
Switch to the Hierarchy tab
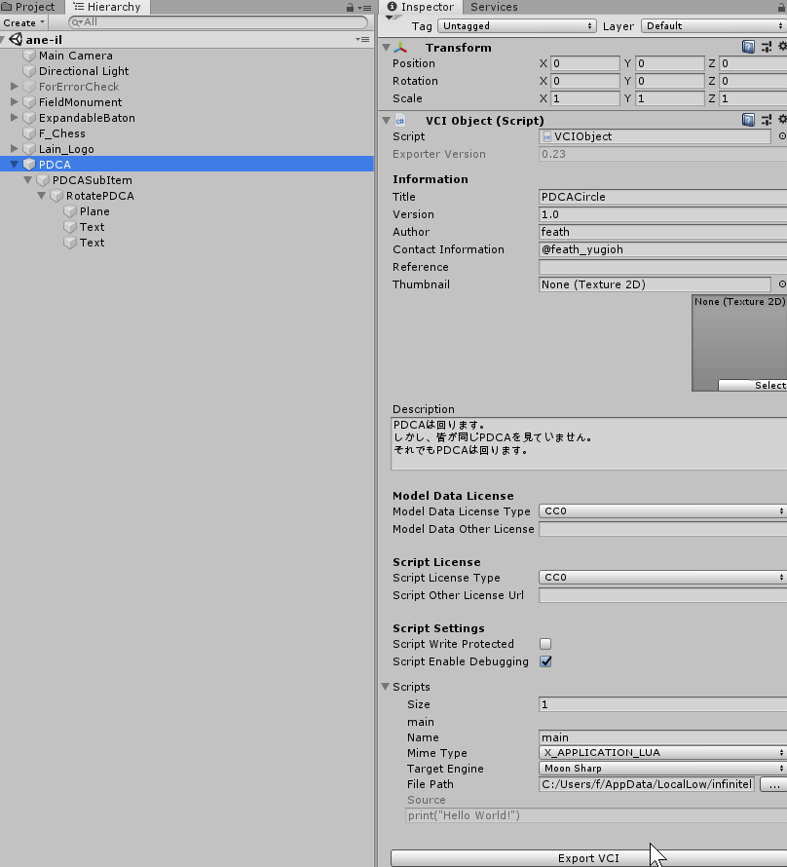pos(107,7)
